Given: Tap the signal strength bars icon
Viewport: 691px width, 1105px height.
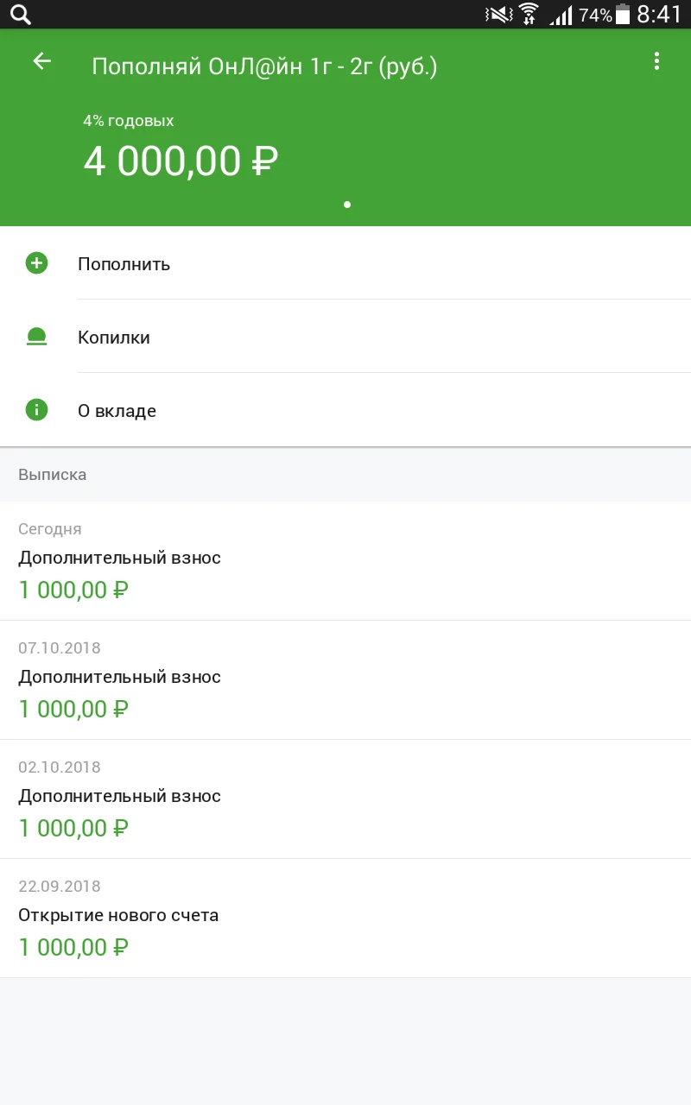Looking at the screenshot, I should 561,15.
